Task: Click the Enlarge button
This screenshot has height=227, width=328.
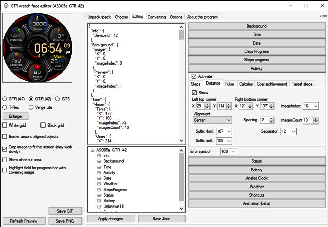Action: click(15, 116)
